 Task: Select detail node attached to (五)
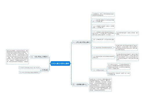(126, 47)
